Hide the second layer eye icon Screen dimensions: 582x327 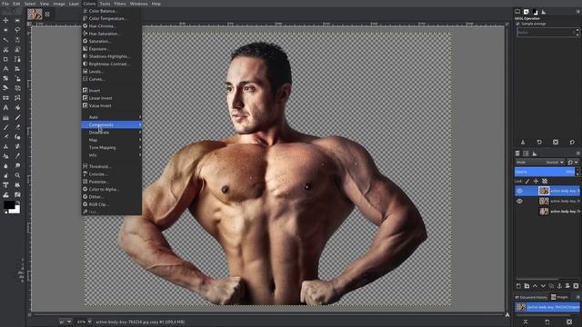click(x=519, y=201)
